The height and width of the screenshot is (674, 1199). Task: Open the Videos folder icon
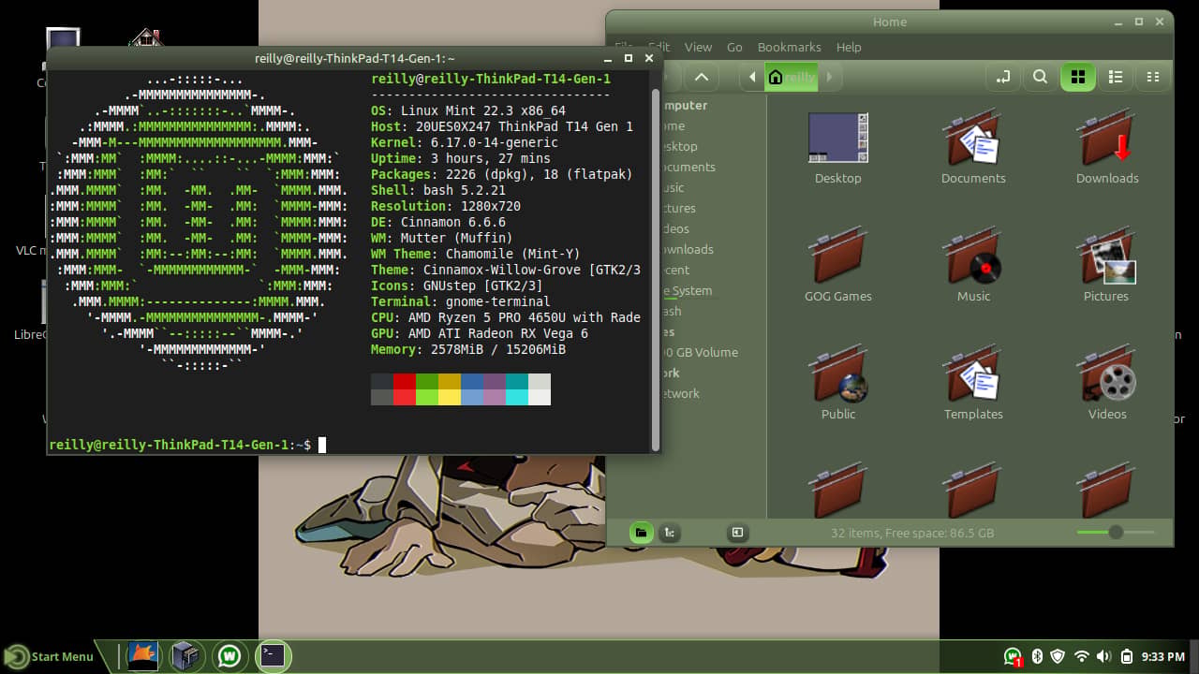point(1106,374)
